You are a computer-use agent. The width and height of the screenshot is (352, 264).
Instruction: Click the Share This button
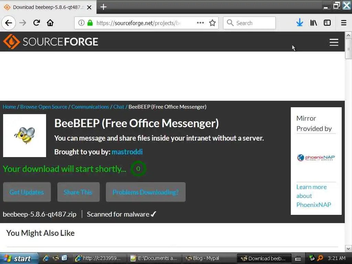tap(78, 192)
